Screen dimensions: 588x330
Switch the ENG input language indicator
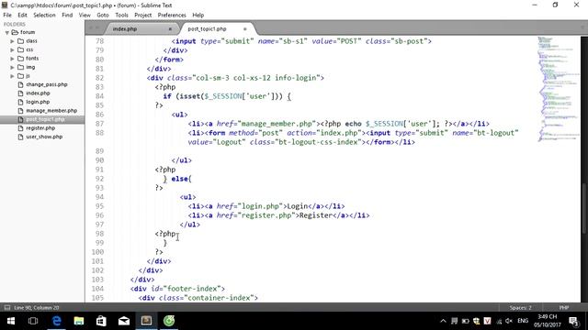(523, 321)
